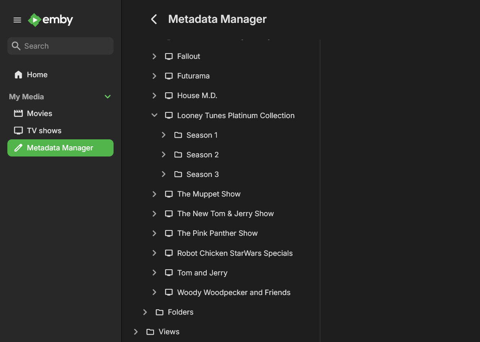Expand the Folders tree node

click(x=145, y=312)
